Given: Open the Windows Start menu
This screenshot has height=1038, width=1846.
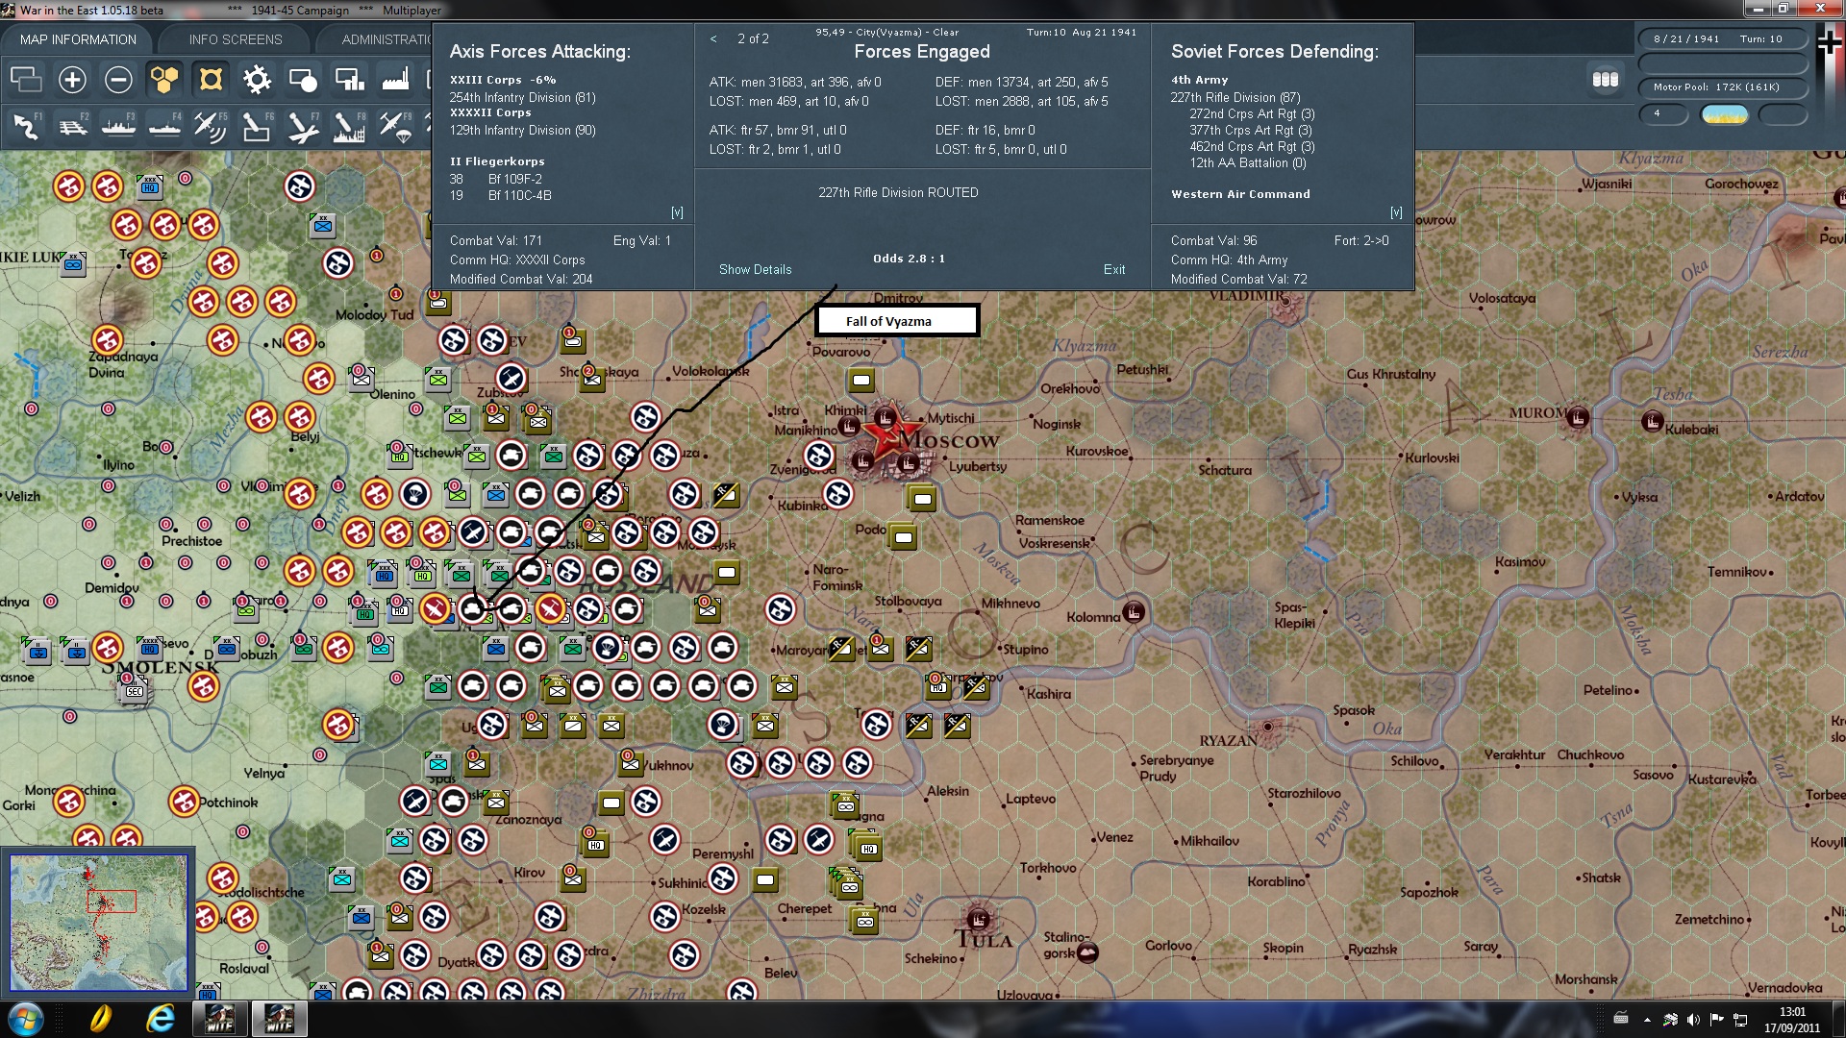Looking at the screenshot, I should [x=25, y=1019].
